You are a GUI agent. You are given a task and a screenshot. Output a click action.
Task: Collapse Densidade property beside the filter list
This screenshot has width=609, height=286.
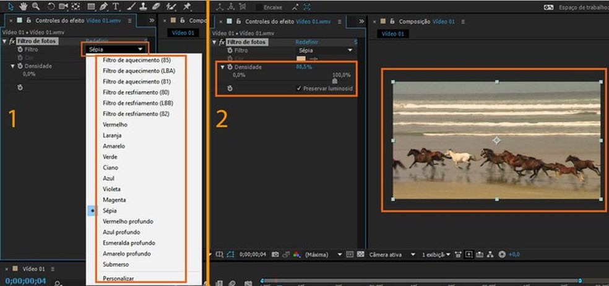click(x=13, y=66)
